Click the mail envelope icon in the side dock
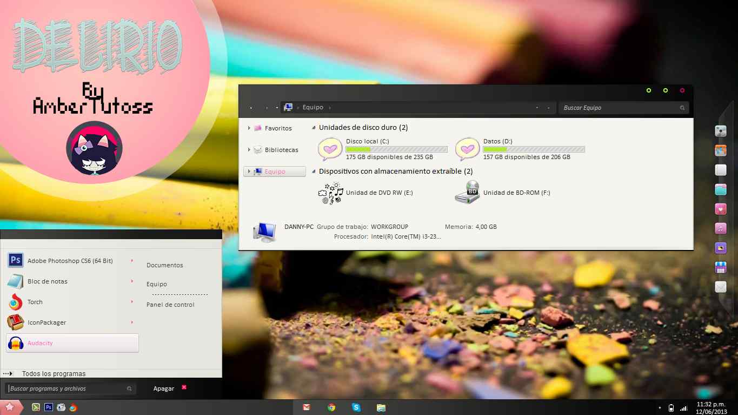This screenshot has width=738, height=415. pos(720,287)
